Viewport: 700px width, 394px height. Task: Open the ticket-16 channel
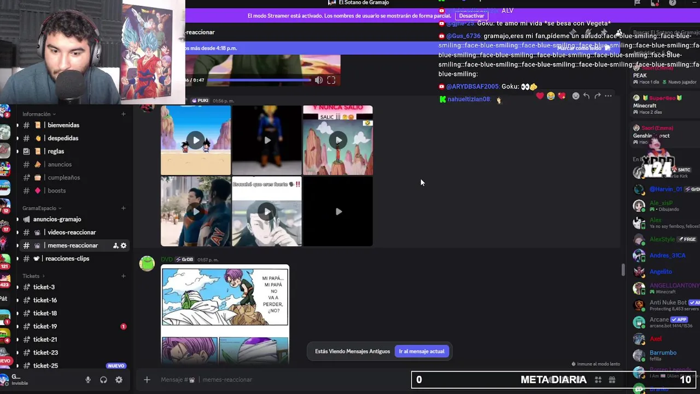[x=74, y=300]
